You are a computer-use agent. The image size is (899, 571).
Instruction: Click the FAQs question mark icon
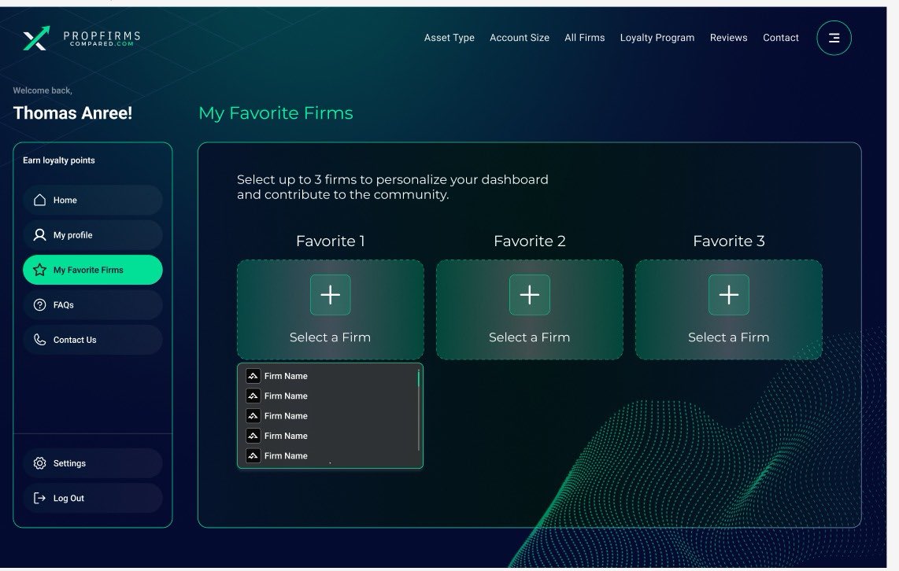(39, 304)
